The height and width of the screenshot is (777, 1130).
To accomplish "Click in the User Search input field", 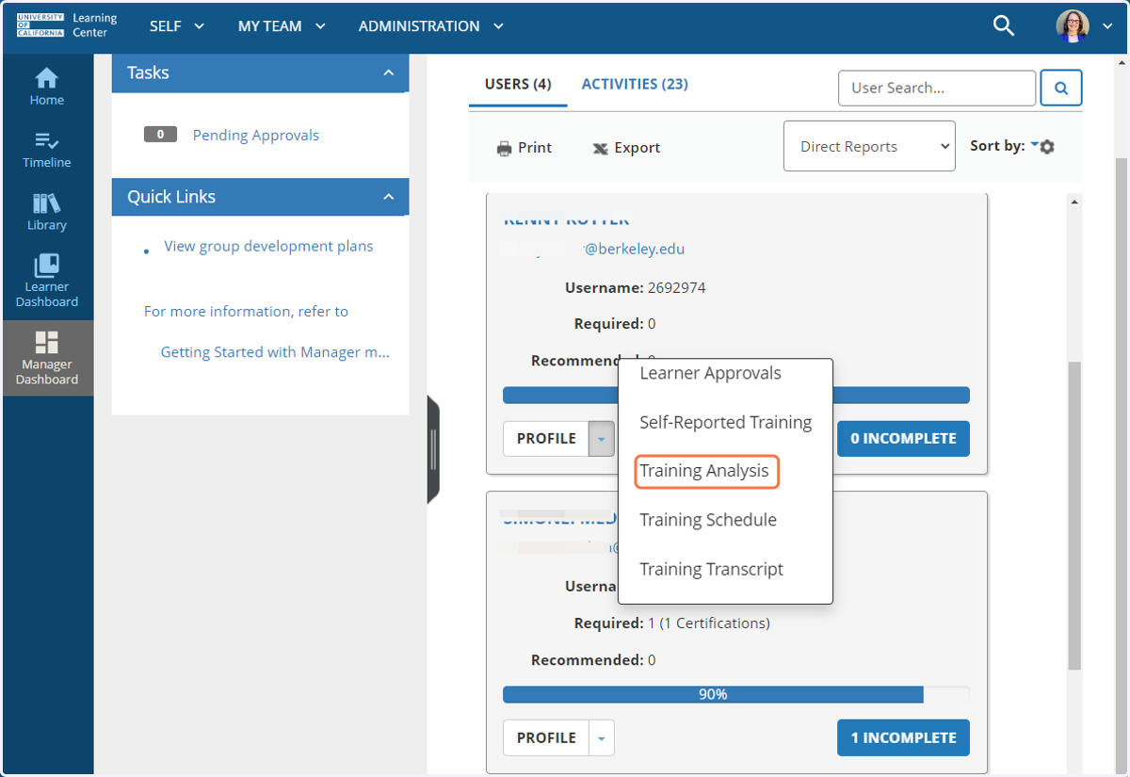I will point(937,88).
